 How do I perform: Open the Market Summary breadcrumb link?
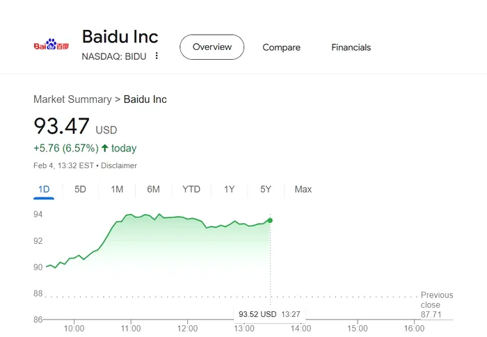[x=72, y=99]
